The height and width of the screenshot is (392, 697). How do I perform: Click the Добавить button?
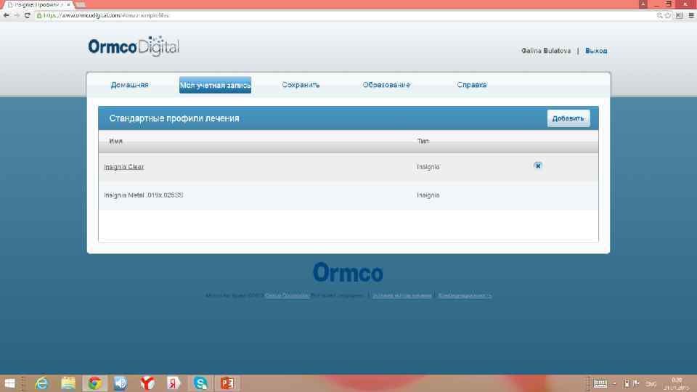(x=568, y=118)
